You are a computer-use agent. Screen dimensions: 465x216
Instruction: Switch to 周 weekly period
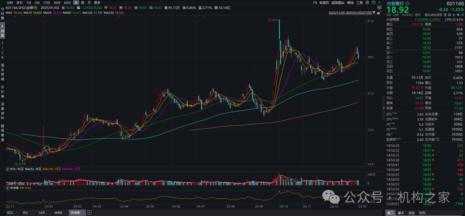click(x=82, y=3)
